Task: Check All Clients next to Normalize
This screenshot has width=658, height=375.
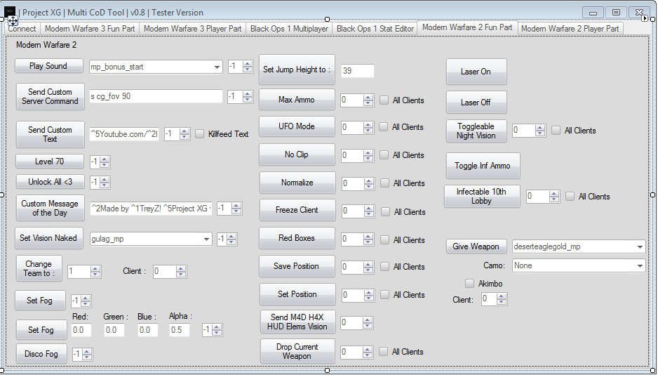Action: point(384,183)
